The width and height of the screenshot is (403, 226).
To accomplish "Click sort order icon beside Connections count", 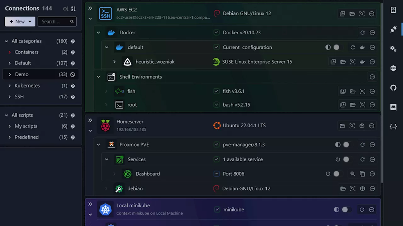I will tap(73, 9).
